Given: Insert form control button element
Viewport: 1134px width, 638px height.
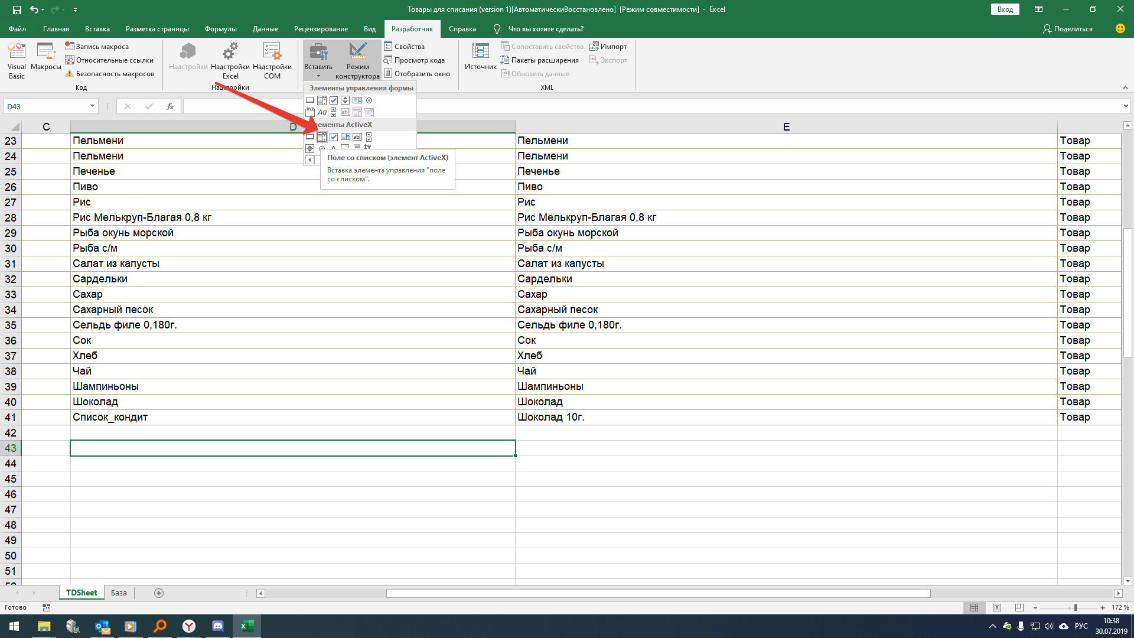Looking at the screenshot, I should [x=310, y=100].
